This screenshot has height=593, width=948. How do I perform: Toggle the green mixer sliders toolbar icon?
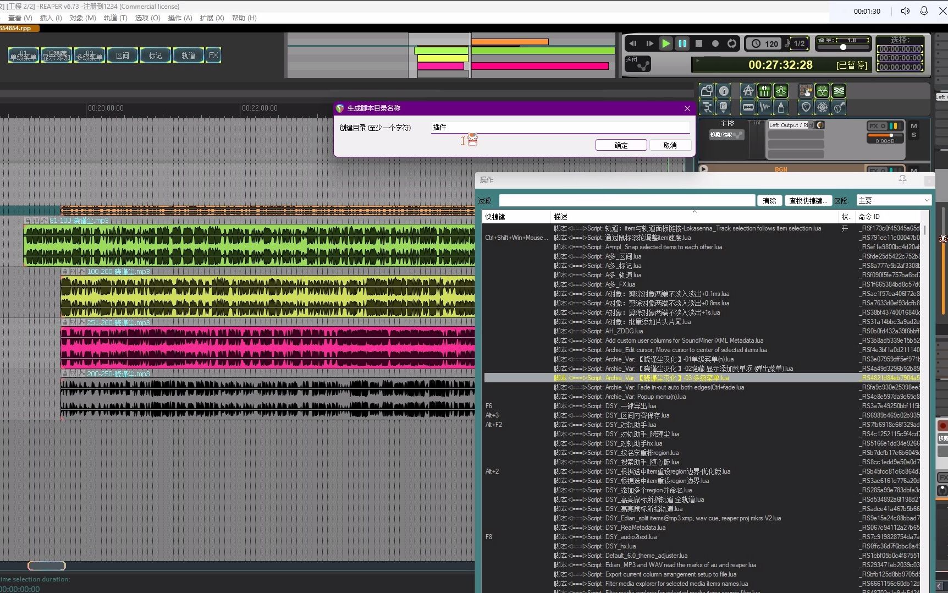point(764,91)
